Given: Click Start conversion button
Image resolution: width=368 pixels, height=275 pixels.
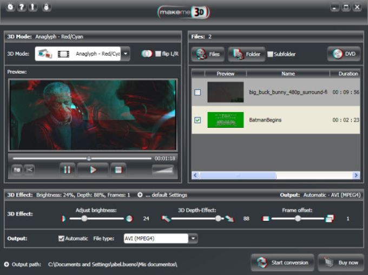Looking at the screenshot, I should pos(282,263).
